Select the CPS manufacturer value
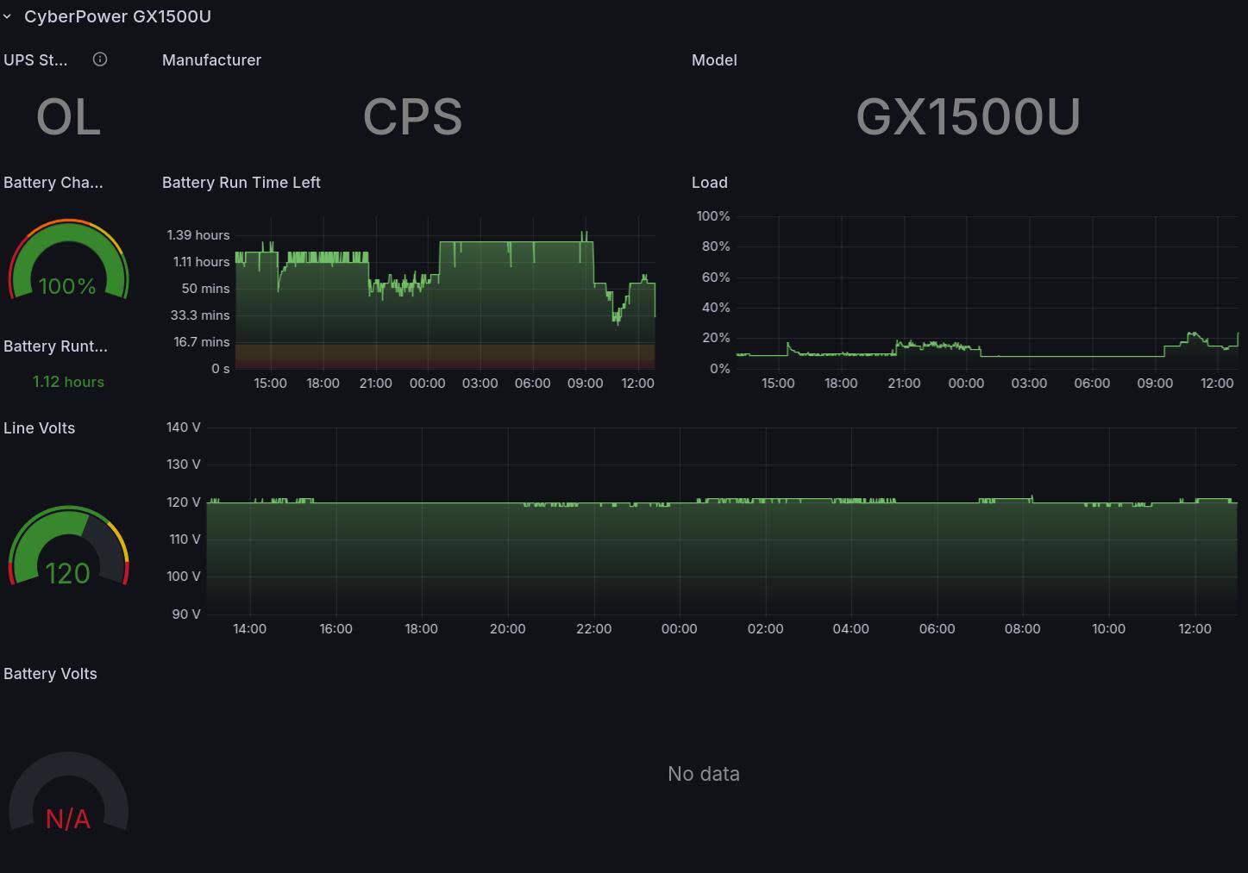This screenshot has width=1248, height=873. click(x=412, y=117)
